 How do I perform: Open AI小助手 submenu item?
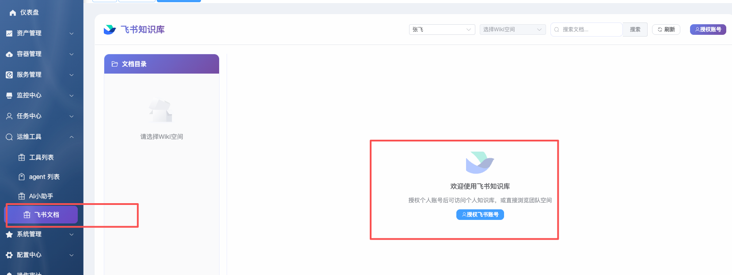tap(41, 196)
